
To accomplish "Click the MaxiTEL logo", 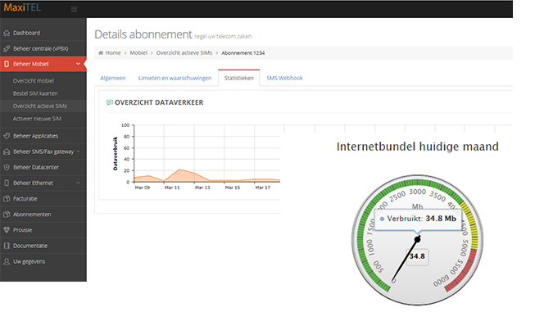I will pyautogui.click(x=22, y=7).
